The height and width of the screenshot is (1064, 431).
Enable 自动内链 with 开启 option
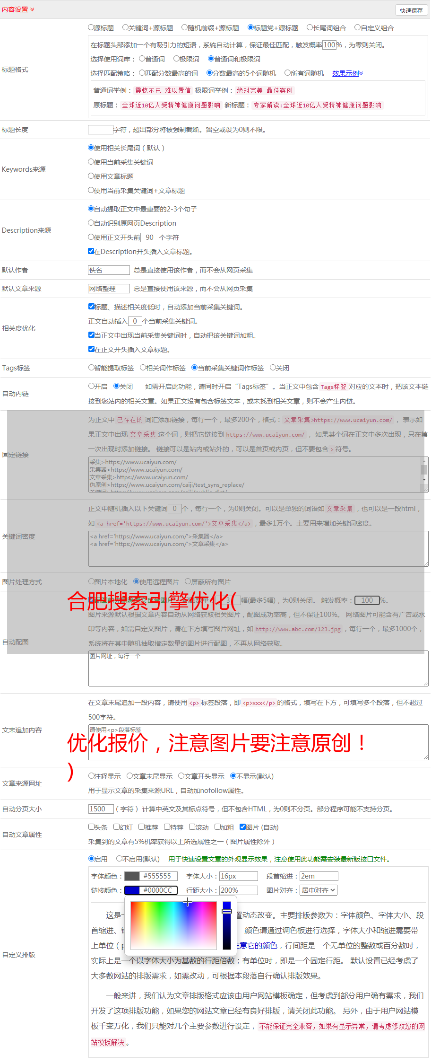point(91,386)
